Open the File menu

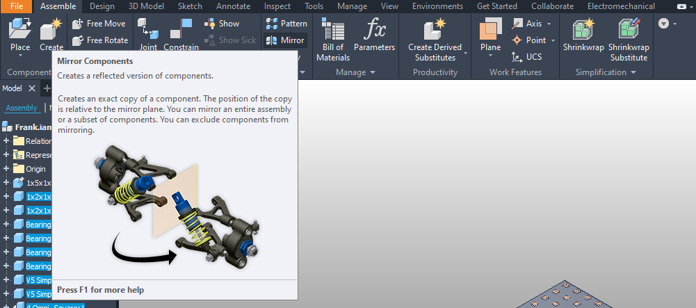tap(17, 6)
